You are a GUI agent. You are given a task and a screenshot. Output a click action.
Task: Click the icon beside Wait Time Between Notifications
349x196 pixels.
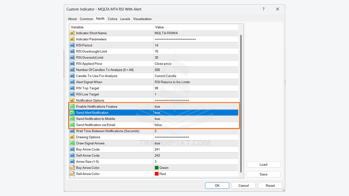click(72, 131)
